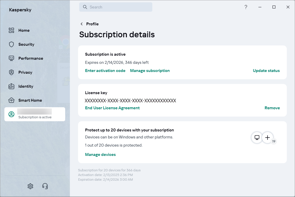
Task: Open help via the question mark icon
Action: coord(246,7)
